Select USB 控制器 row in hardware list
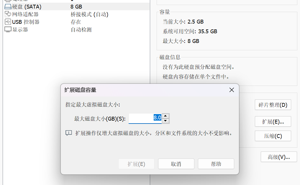 pyautogui.click(x=76, y=22)
